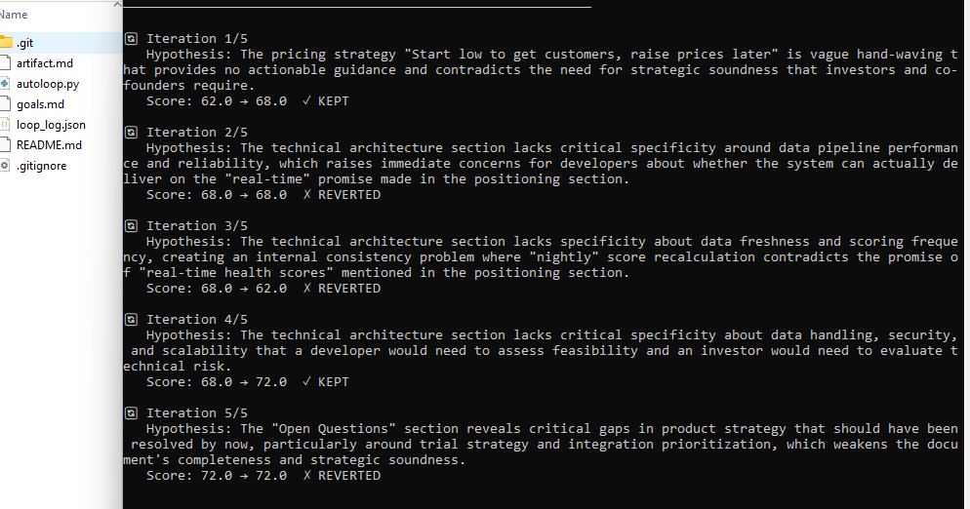Click the Iteration 2/5 loop icon
970x509 pixels.
click(x=132, y=133)
